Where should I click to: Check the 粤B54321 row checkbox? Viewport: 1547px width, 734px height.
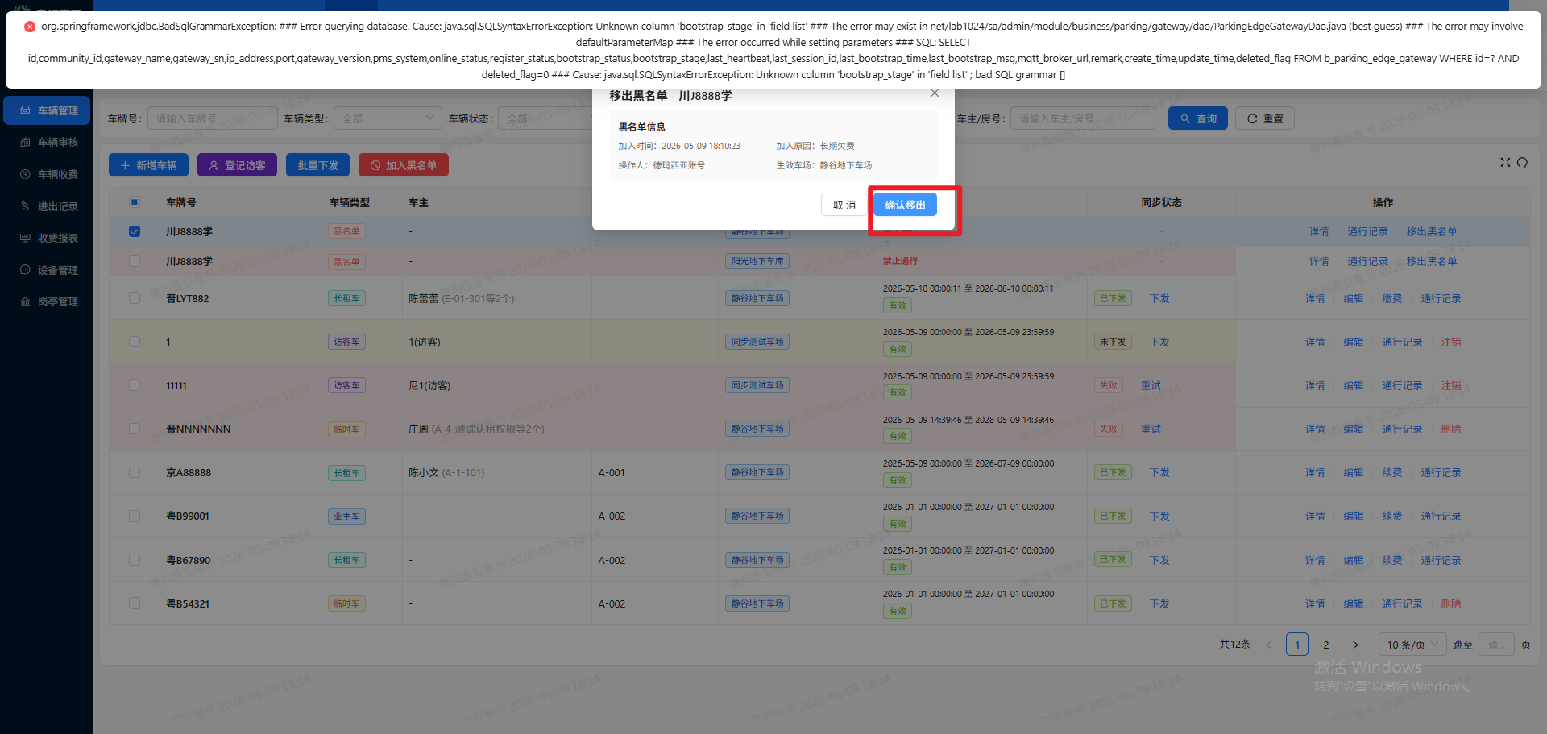[x=135, y=603]
